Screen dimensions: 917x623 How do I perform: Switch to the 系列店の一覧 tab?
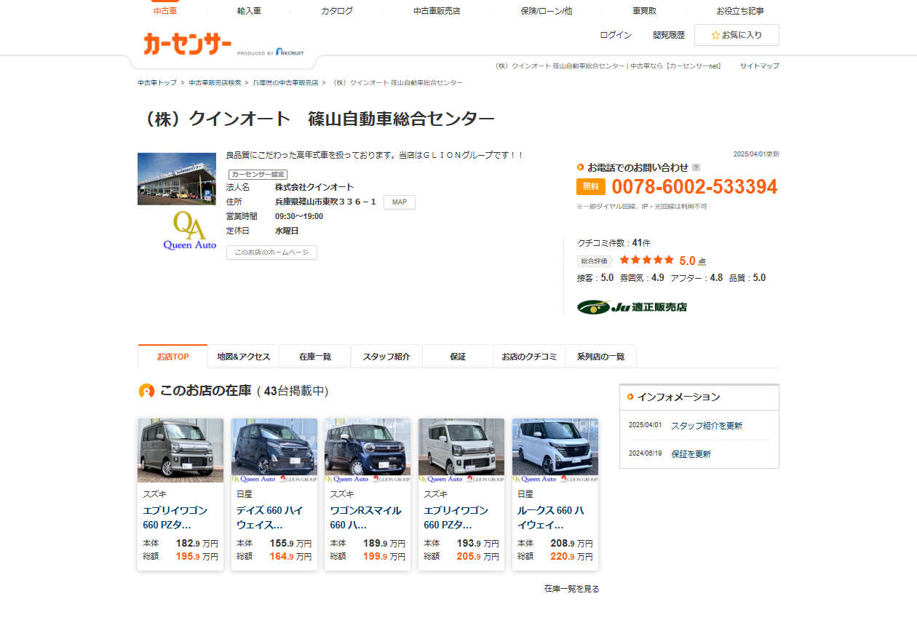(600, 357)
